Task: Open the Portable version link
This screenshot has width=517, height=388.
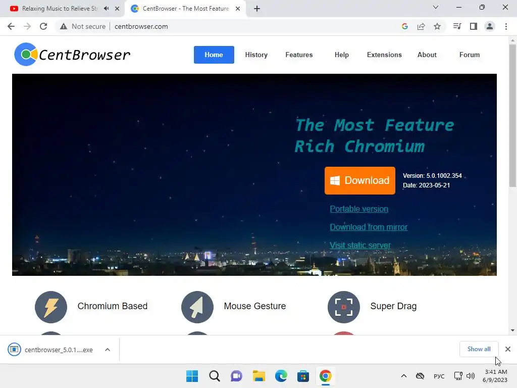Action: coord(359,209)
